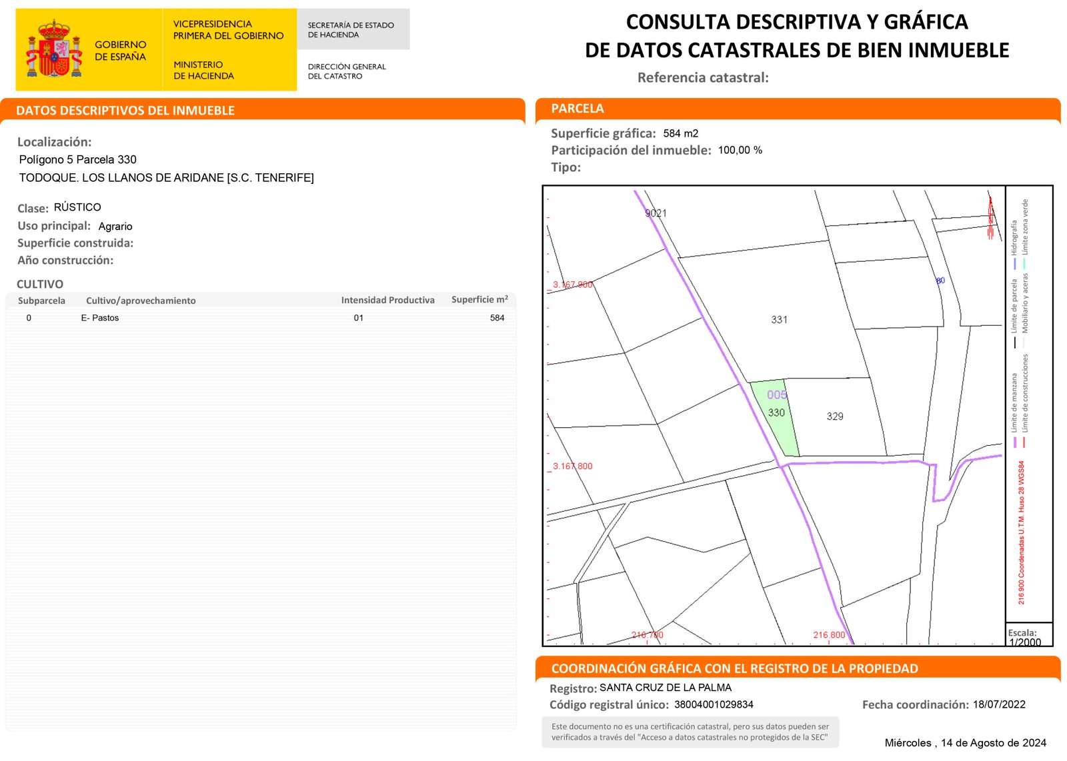Click the 'CULTIVO' table title
This screenshot has width=1067, height=761.
[x=40, y=285]
